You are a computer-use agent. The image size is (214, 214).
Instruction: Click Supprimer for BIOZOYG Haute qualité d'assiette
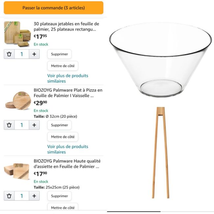point(59,196)
